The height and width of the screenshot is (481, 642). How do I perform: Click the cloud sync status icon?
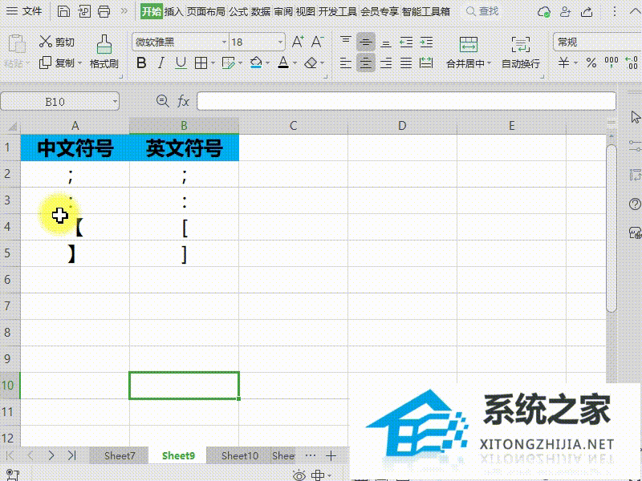point(544,11)
